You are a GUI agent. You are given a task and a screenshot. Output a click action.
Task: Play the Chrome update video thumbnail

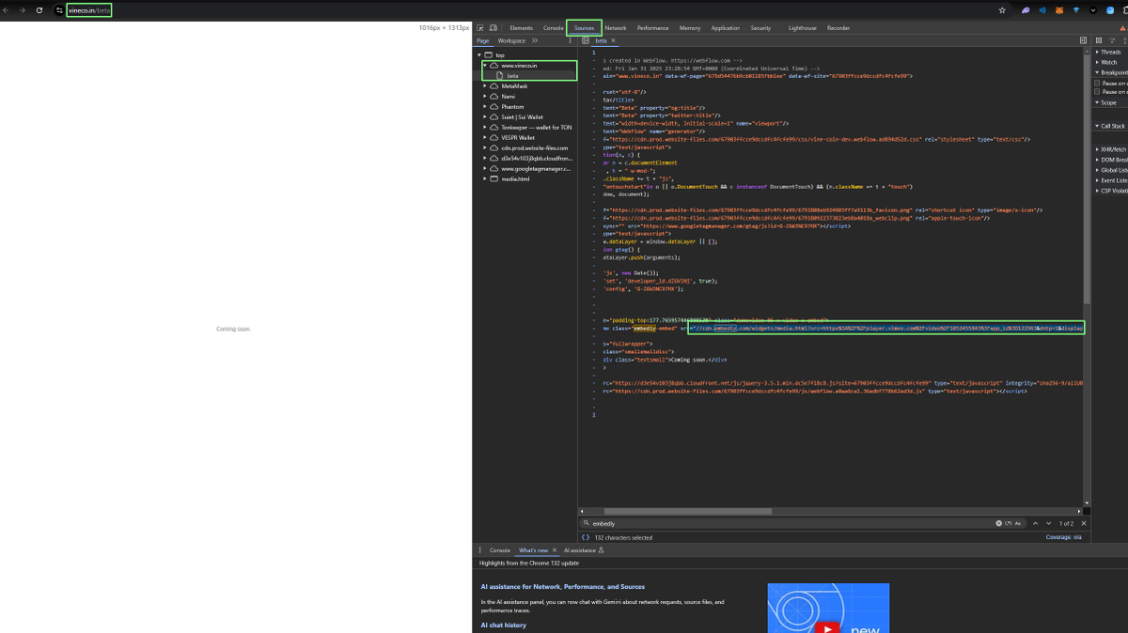[x=828, y=609]
